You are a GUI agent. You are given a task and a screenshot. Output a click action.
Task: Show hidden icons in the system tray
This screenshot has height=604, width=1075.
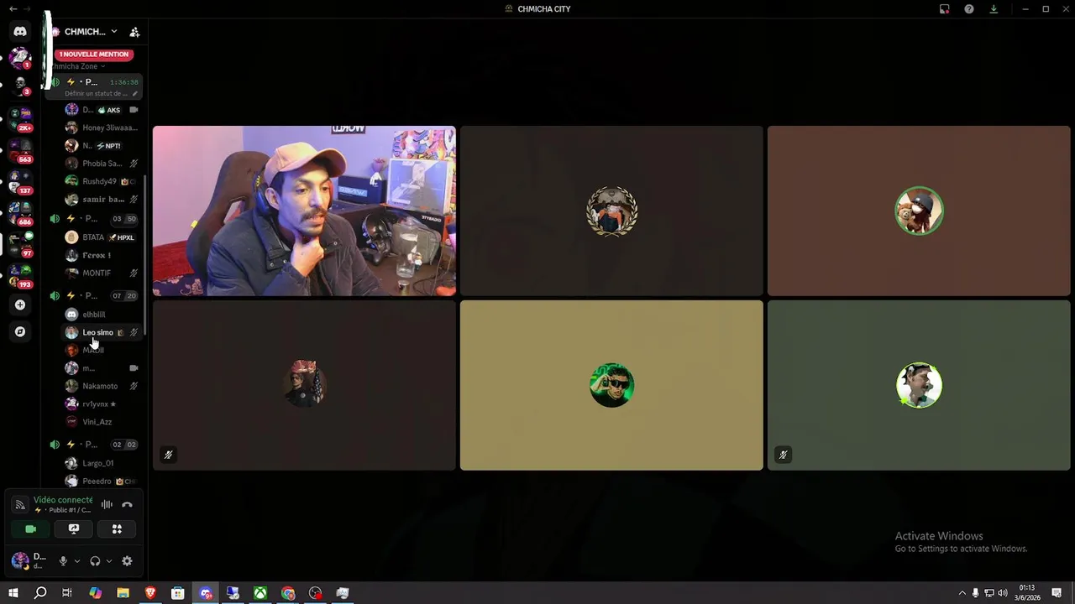click(962, 593)
